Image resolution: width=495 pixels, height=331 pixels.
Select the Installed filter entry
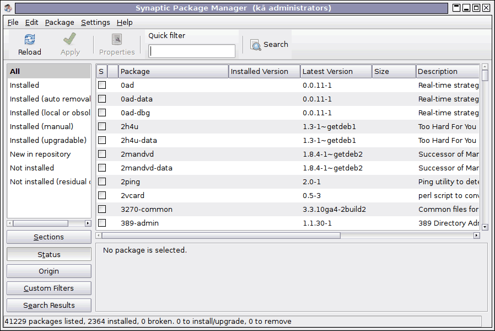[49, 85]
